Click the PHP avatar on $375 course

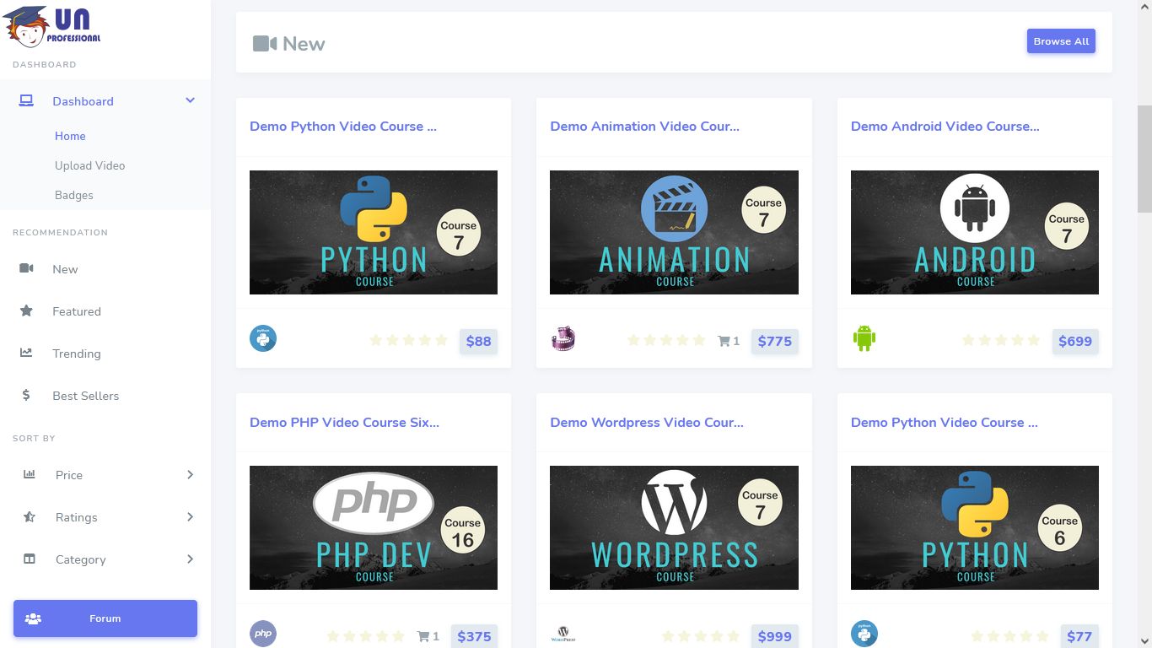pos(263,634)
